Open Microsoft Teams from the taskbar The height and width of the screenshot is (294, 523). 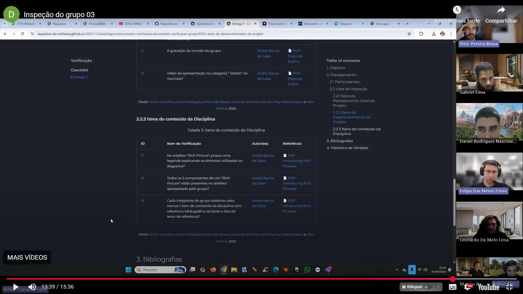coord(328,270)
